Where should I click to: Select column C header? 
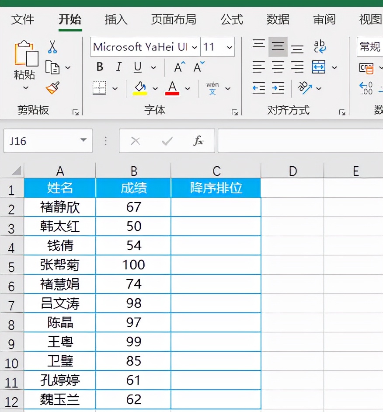(x=216, y=171)
